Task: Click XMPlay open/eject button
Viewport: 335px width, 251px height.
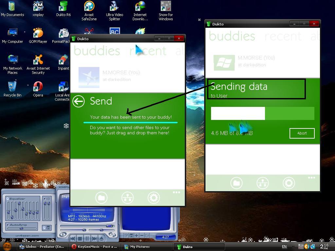Action: click(x=101, y=239)
